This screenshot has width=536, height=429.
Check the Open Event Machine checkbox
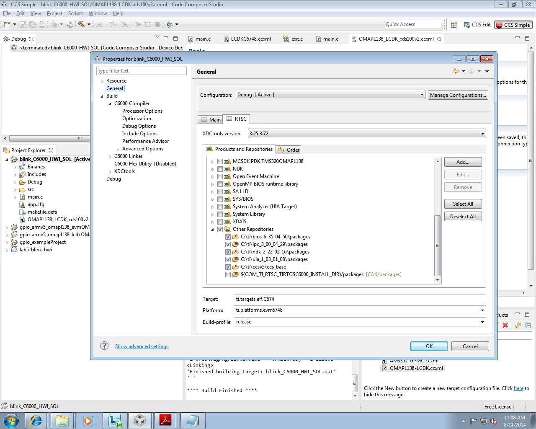coord(220,176)
